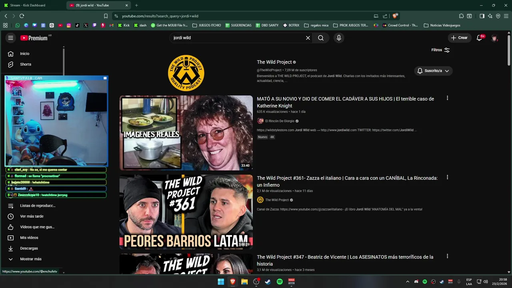
Task: Open the TikTok bookmark icon
Action: pyautogui.click(x=77, y=25)
